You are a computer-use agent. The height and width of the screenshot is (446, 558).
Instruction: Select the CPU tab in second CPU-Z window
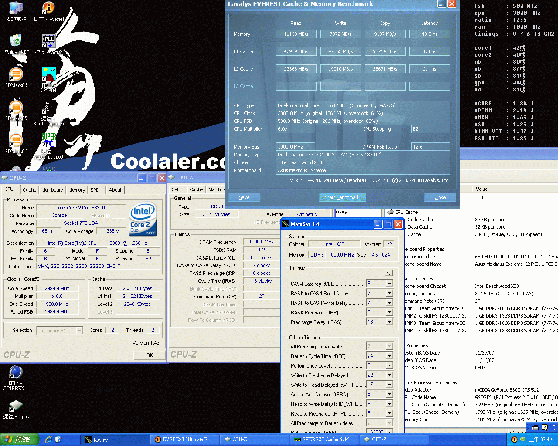(176, 189)
